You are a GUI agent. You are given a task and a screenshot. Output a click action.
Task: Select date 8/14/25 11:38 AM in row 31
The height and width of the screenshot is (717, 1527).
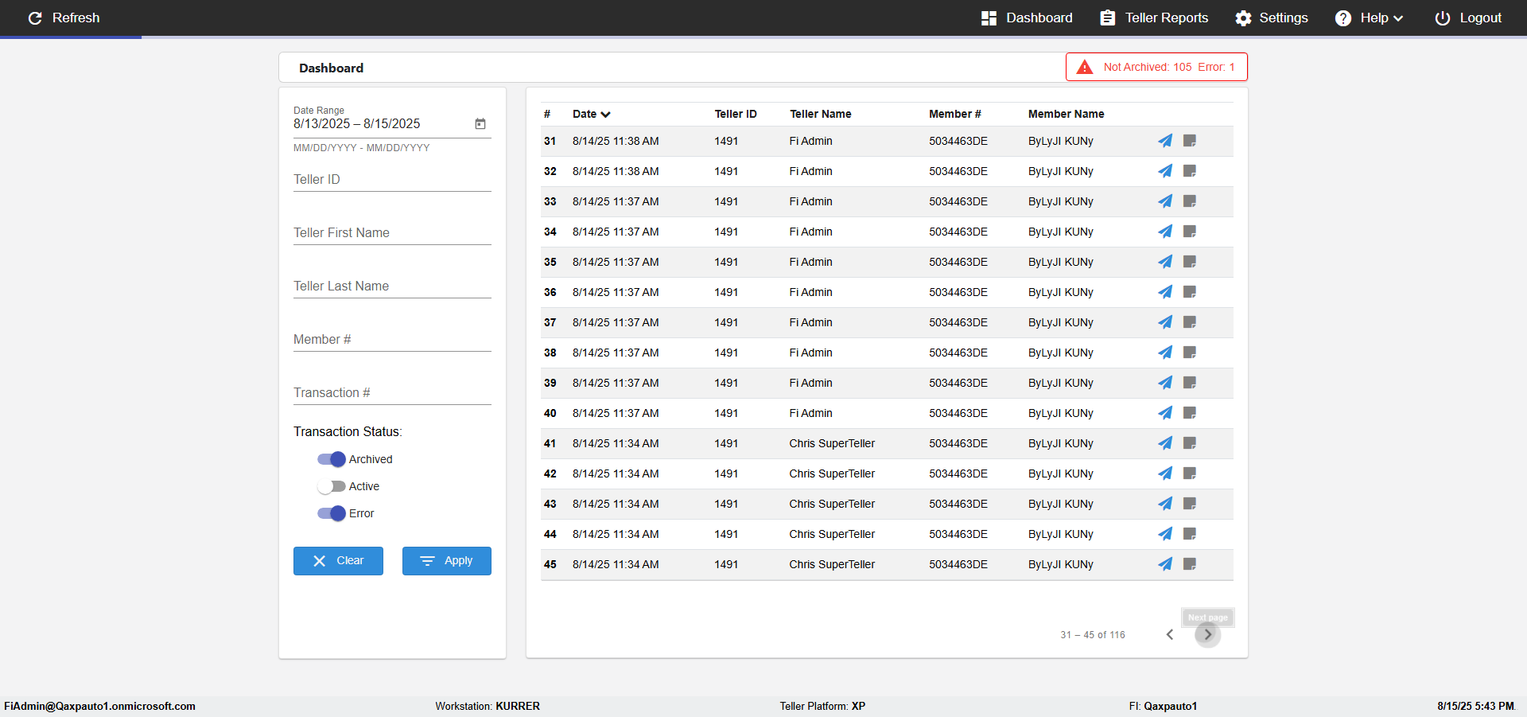coord(616,141)
